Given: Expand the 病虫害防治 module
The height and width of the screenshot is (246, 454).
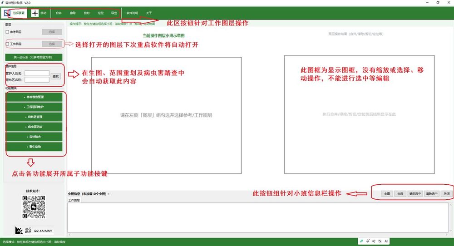Looking at the screenshot, I should [34, 127].
